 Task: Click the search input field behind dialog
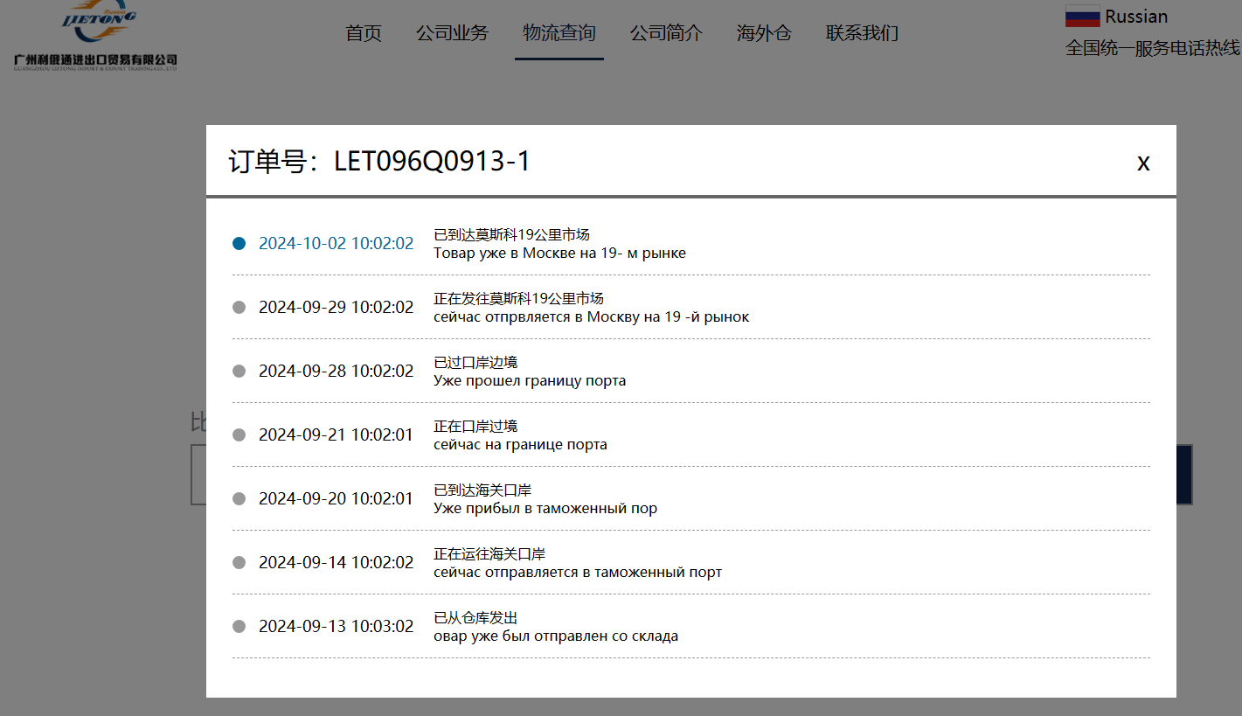pos(198,475)
